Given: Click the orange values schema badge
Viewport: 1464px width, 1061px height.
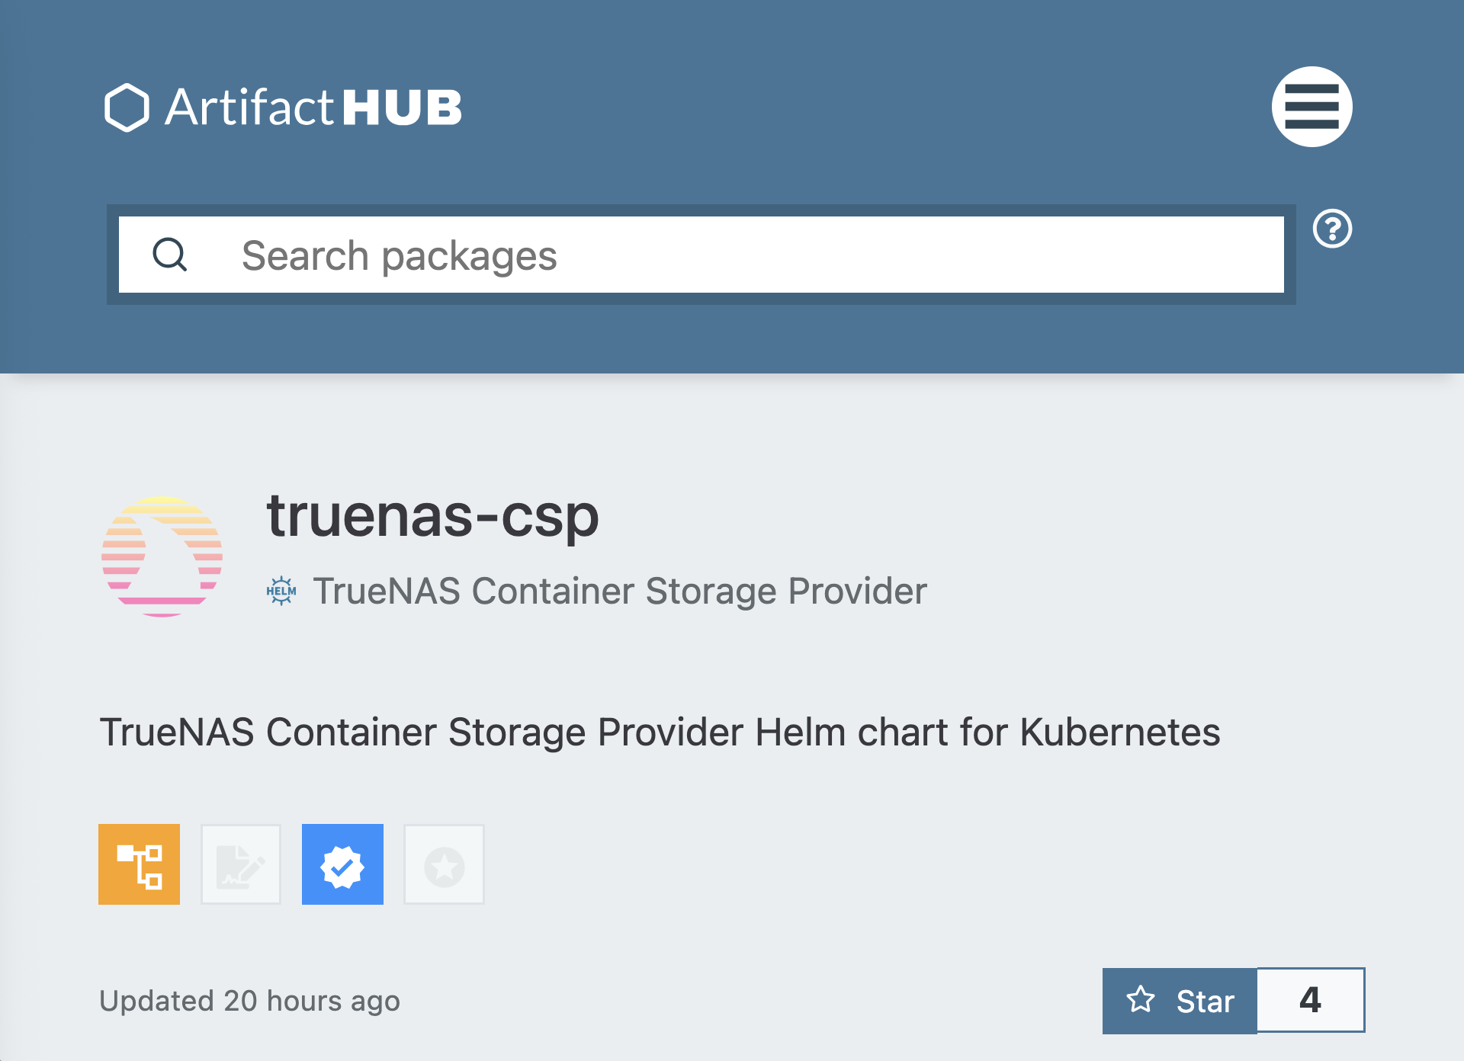Looking at the screenshot, I should [x=139, y=864].
